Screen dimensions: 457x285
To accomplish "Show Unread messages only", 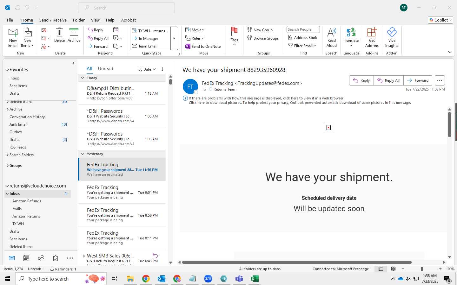I will [106, 69].
